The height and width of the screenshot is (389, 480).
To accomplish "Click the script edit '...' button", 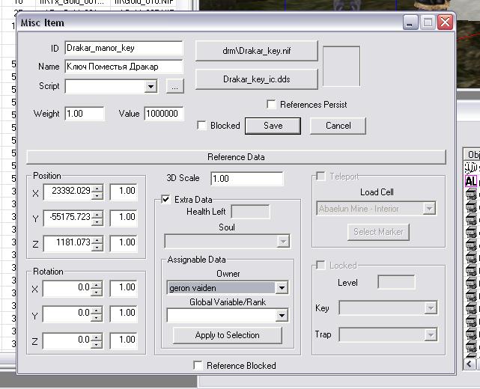I will (174, 87).
